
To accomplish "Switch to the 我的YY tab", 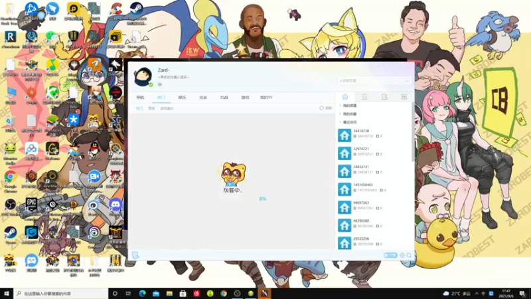I will (266, 98).
